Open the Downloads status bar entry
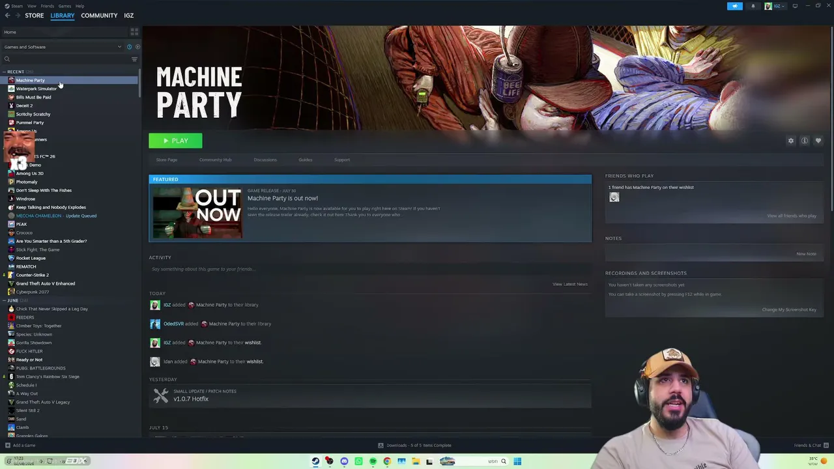The image size is (834, 469). click(x=415, y=446)
